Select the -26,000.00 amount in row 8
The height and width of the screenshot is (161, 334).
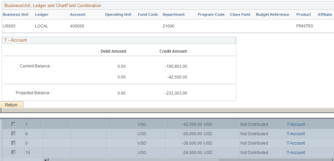click(x=192, y=134)
